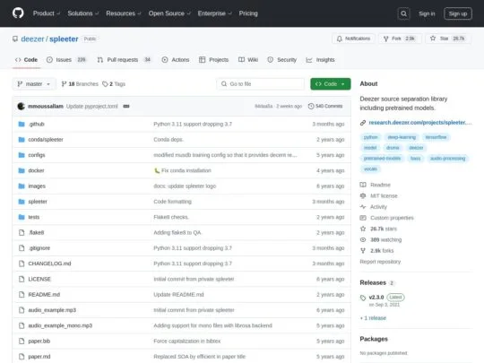
Task: Open README.md file
Action: 44,295
